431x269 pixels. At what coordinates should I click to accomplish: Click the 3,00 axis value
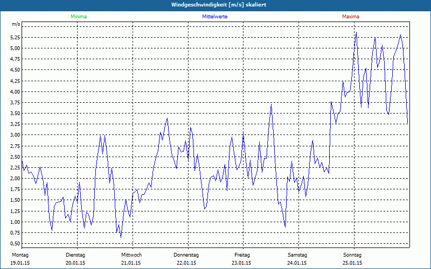coord(16,135)
